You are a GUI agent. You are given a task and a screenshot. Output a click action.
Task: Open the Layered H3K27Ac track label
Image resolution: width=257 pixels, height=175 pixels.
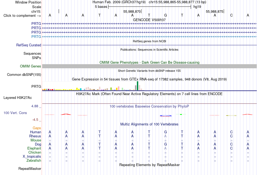18,98
